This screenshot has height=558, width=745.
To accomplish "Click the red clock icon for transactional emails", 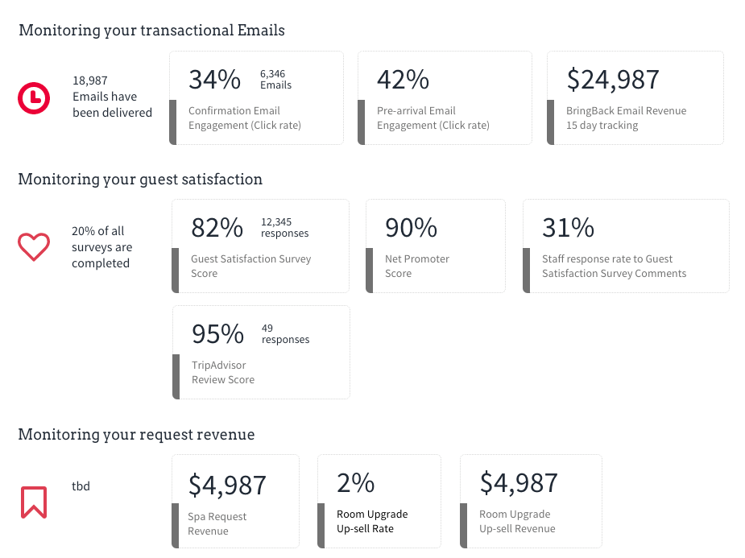I will tap(34, 97).
